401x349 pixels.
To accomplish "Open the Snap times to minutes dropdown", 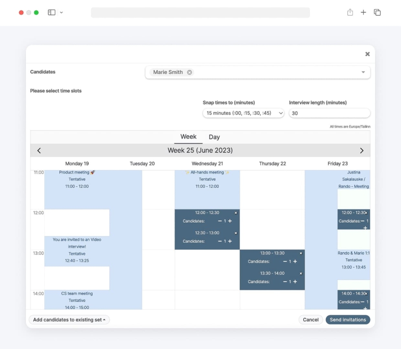I will pos(243,113).
